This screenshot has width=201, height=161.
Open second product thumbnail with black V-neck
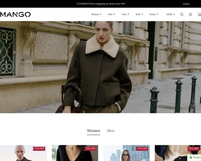(x=75, y=153)
